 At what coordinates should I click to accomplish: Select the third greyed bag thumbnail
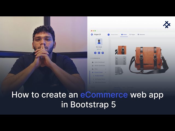tap(119, 71)
